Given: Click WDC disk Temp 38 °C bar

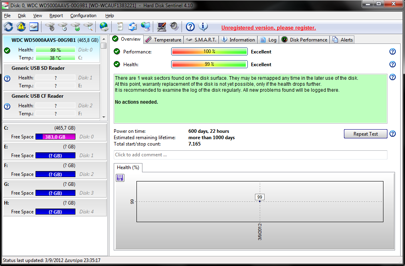Looking at the screenshot, I should coord(55,58).
